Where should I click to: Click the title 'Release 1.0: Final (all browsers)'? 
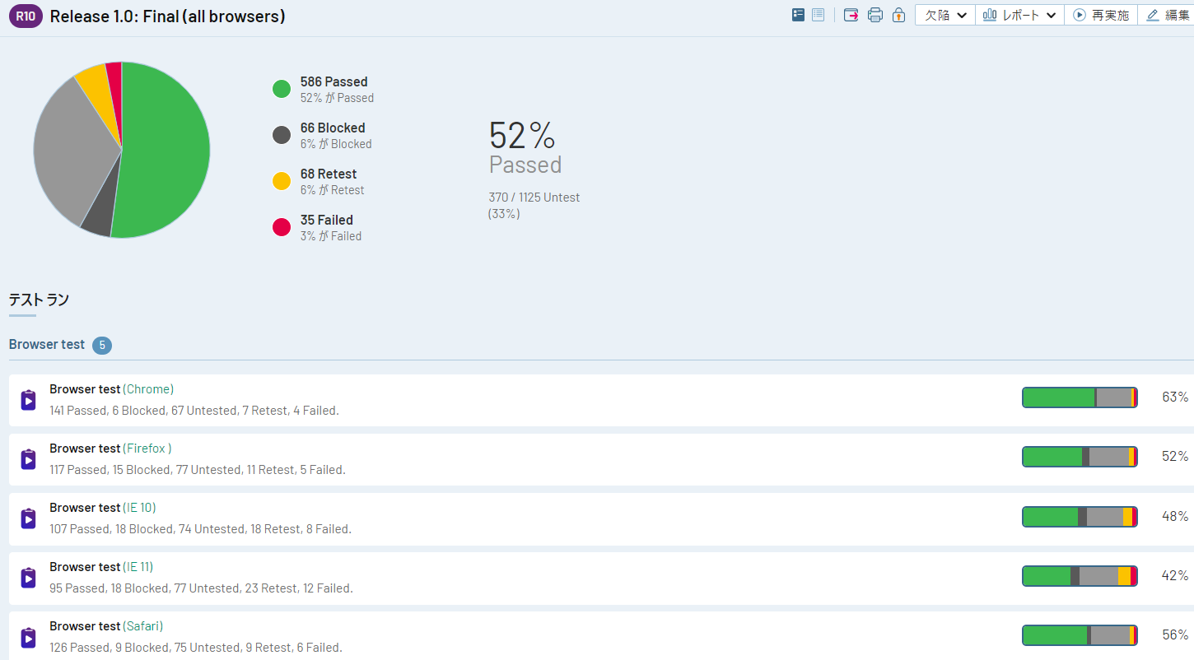coord(168,16)
